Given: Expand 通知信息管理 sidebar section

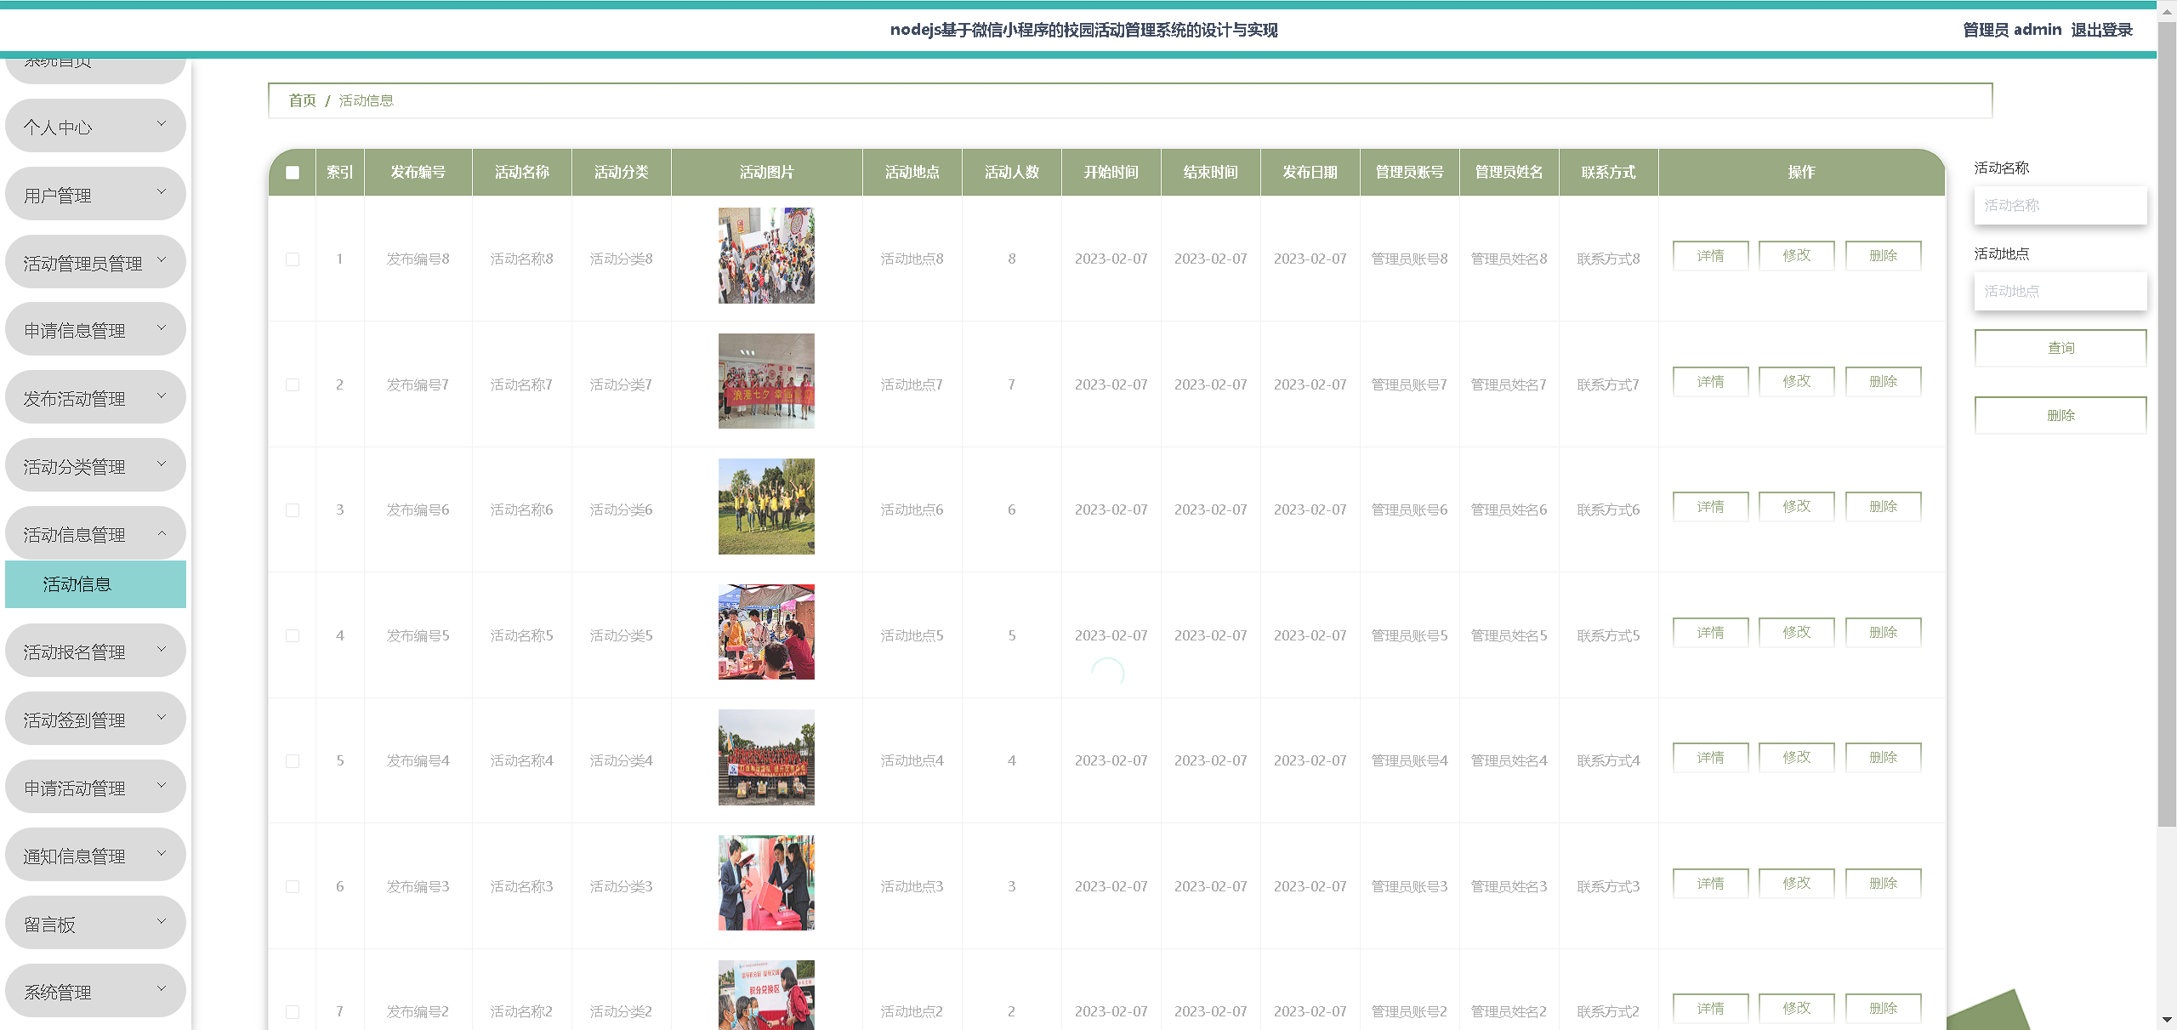Looking at the screenshot, I should [x=94, y=856].
